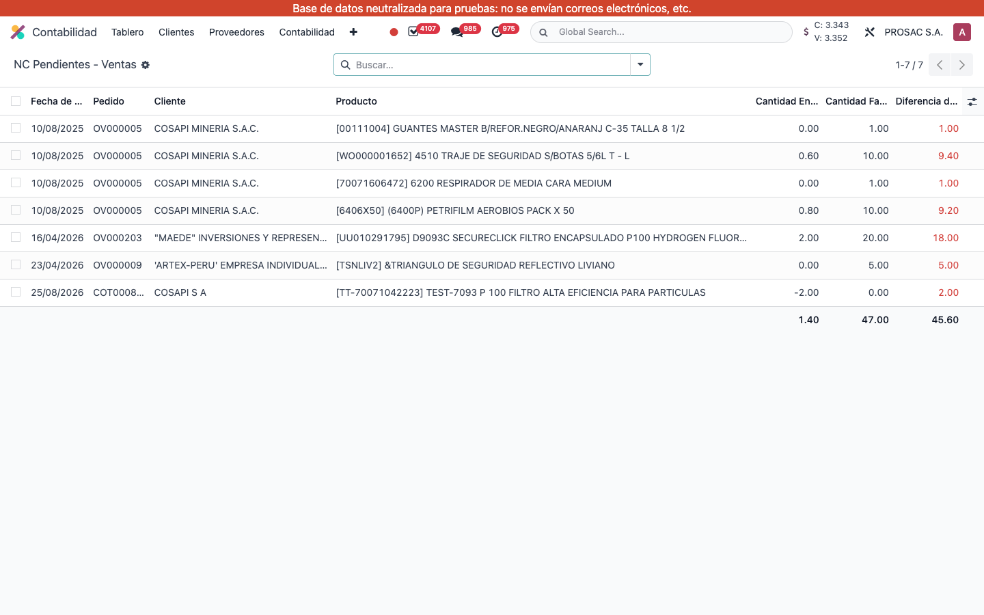
Task: Check the TRAJE DE SEGURIDAD row checkbox
Action: point(16,155)
